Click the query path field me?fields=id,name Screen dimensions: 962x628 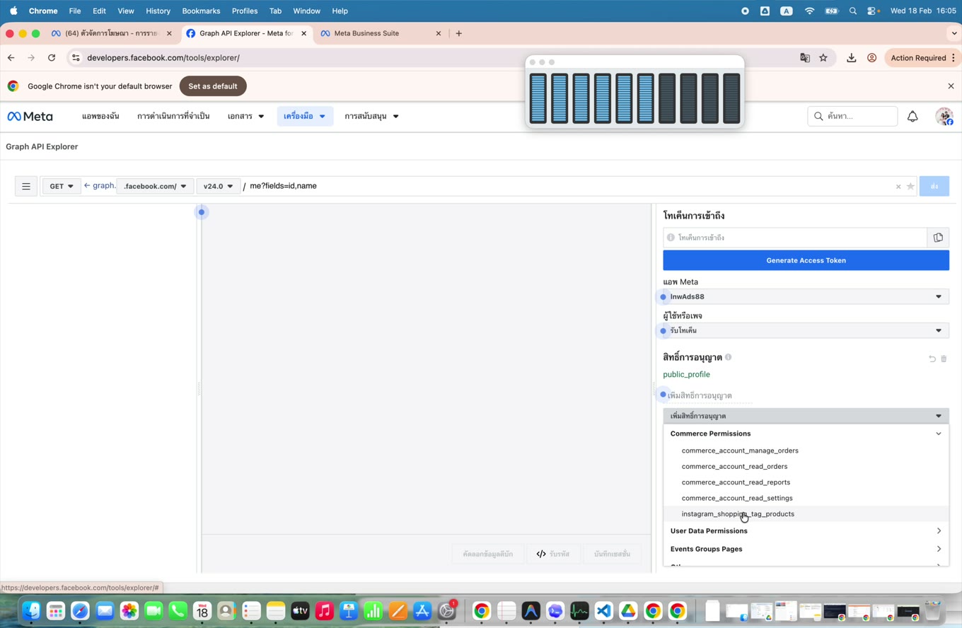point(569,186)
